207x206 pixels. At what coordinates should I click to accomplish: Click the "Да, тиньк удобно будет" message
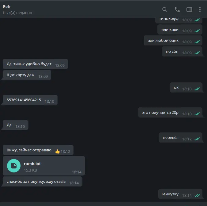pos(35,64)
